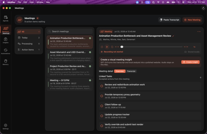The image size is (207, 134).
Task: Click the Meetings count badge 4
Action: pyautogui.click(x=37, y=18)
